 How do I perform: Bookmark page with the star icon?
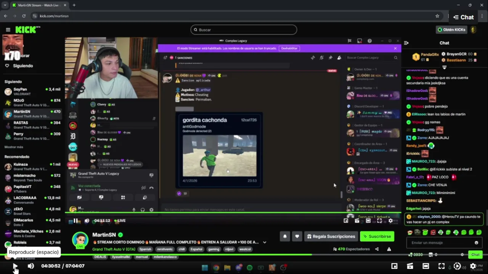tap(437, 16)
